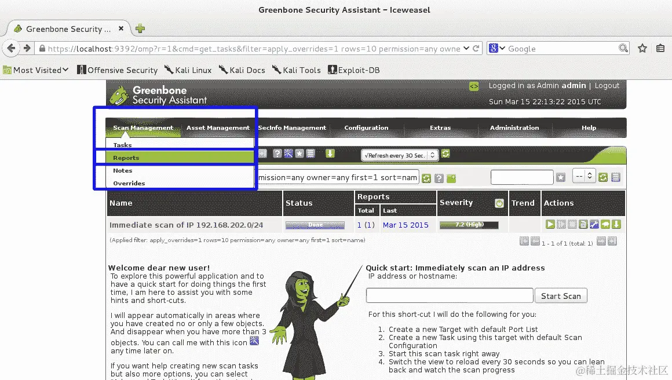672x380 pixels.
Task: Open the Refresh every 30 Sec. dropdown
Action: click(x=399, y=155)
